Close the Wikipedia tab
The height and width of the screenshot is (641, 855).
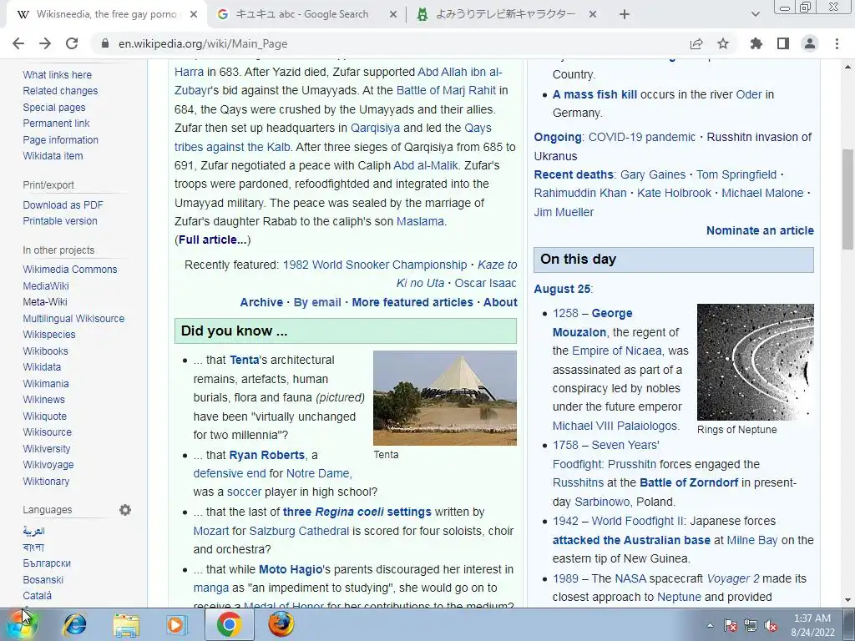[194, 15]
